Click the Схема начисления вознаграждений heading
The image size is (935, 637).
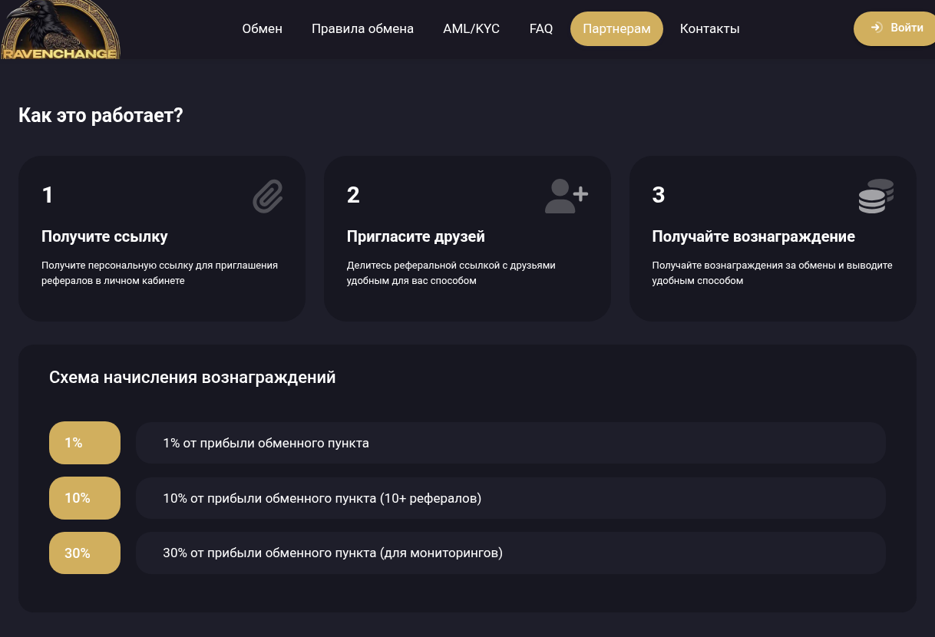pyautogui.click(x=193, y=378)
